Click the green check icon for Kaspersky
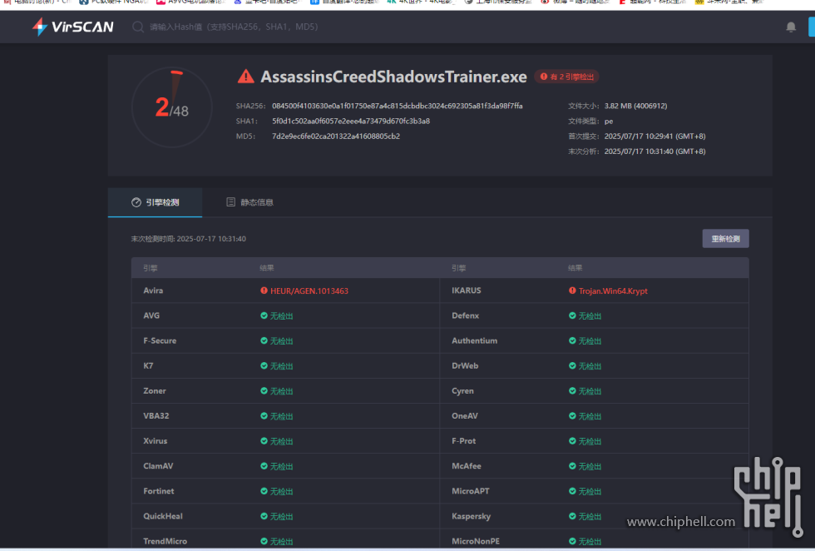The image size is (815, 551). click(x=572, y=516)
